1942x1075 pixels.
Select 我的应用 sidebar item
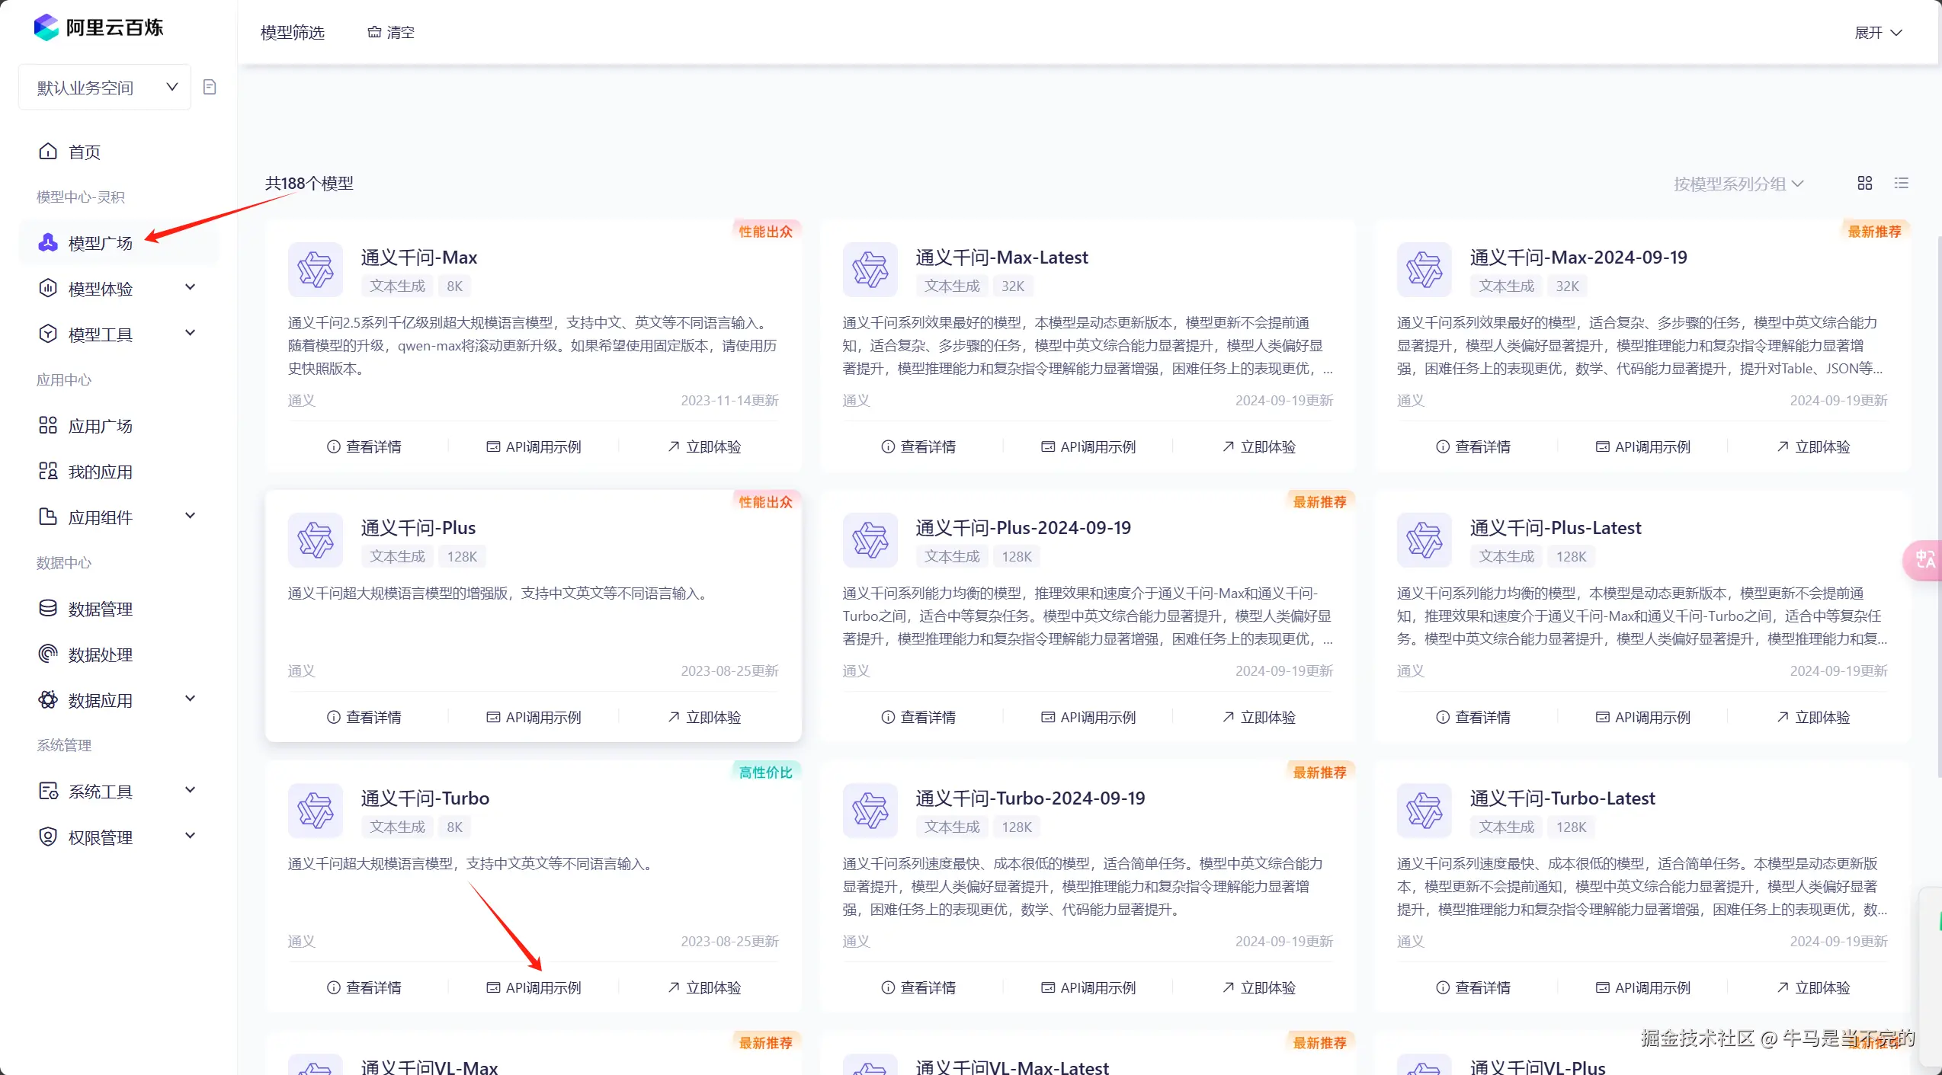click(100, 472)
